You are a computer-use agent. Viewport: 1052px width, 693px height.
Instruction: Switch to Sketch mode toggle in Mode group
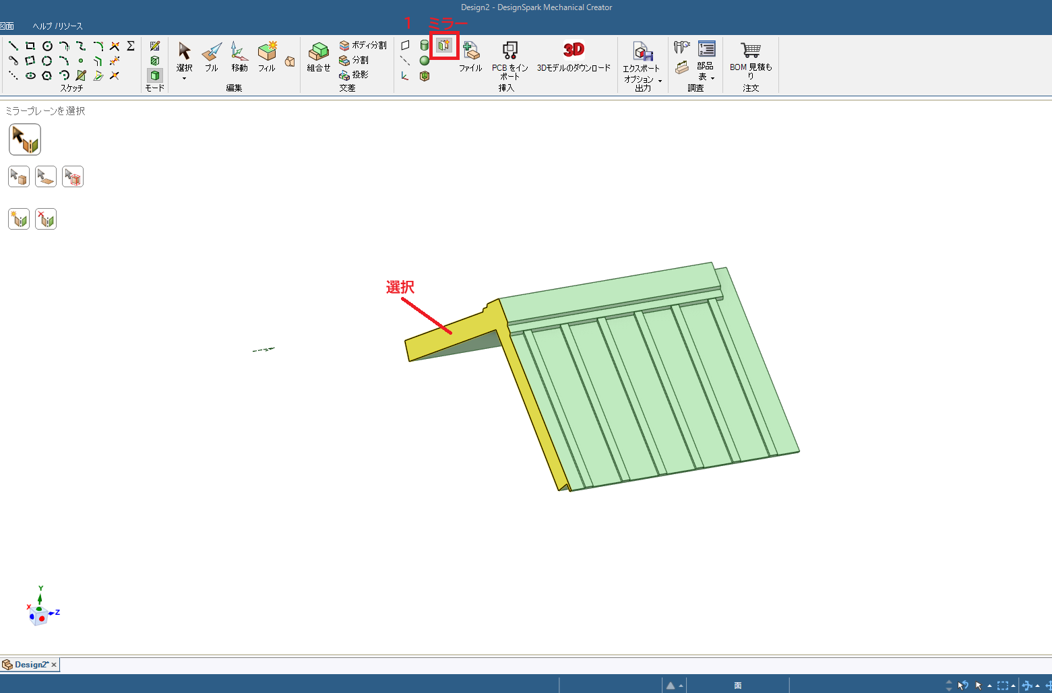click(155, 46)
